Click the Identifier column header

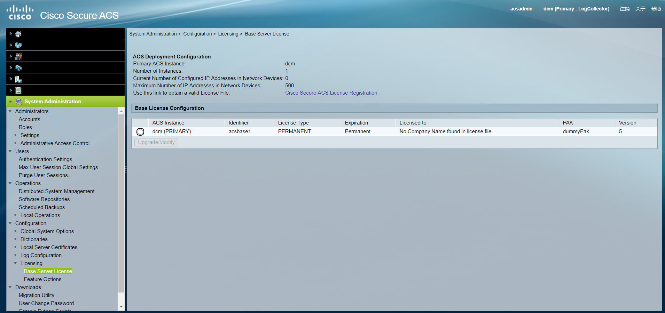pos(249,123)
